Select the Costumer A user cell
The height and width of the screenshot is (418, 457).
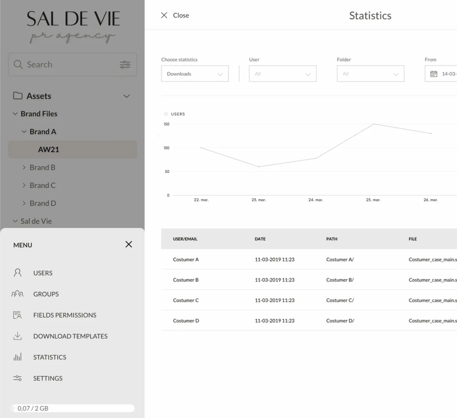click(186, 259)
